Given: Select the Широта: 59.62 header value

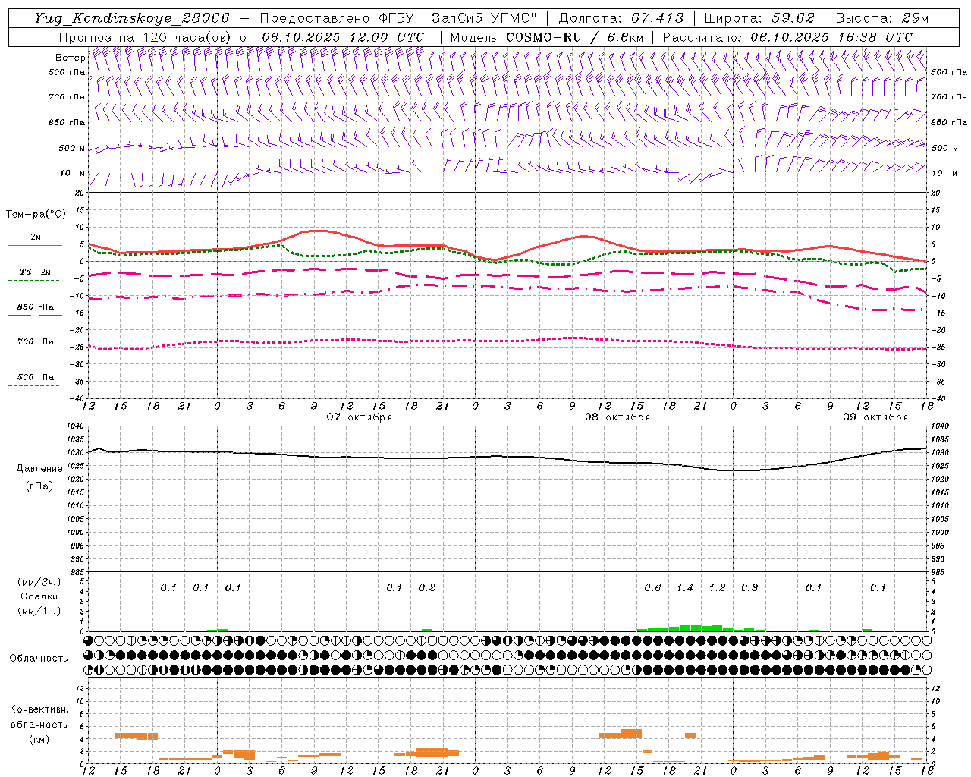Looking at the screenshot, I should [x=759, y=18].
